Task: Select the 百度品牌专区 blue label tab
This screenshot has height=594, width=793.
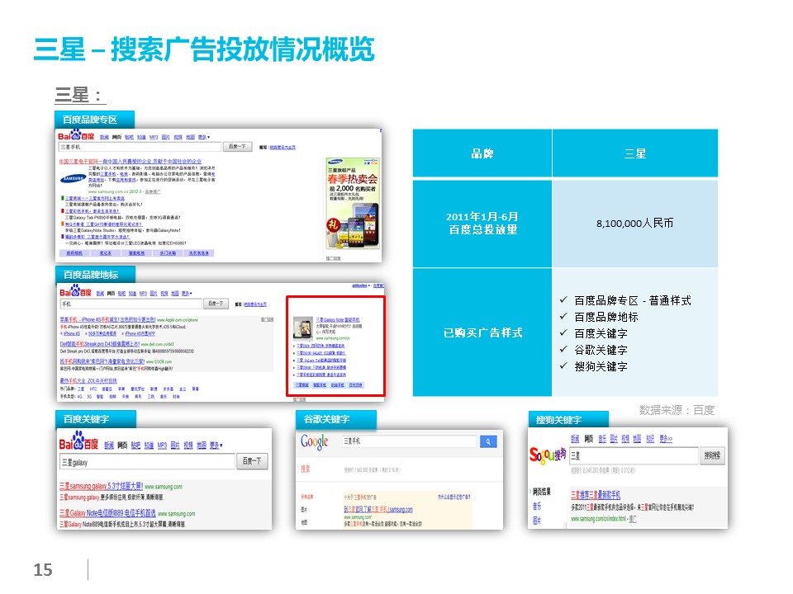Action: click(x=91, y=120)
